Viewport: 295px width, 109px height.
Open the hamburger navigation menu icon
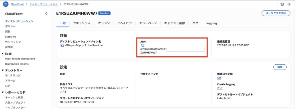tap(6, 4)
